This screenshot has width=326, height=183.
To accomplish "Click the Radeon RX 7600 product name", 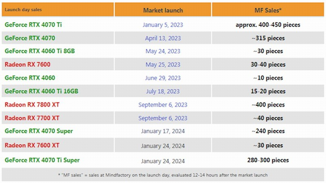I will (x=27, y=65).
